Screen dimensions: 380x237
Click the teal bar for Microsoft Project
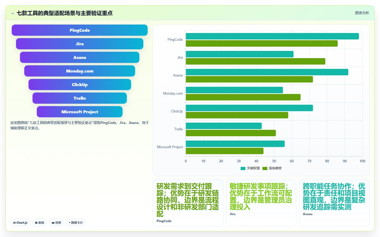point(235,144)
